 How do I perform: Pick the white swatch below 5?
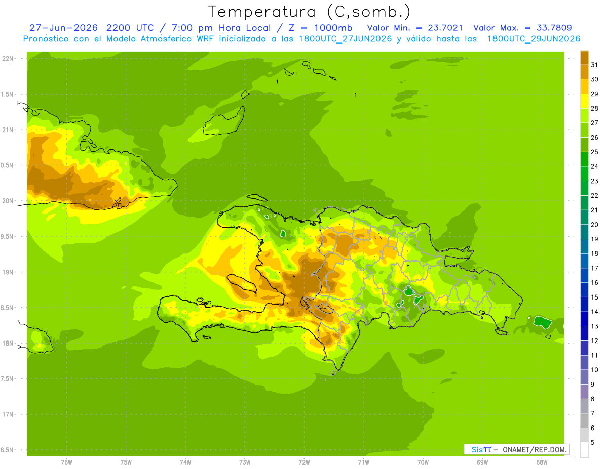[x=584, y=450]
